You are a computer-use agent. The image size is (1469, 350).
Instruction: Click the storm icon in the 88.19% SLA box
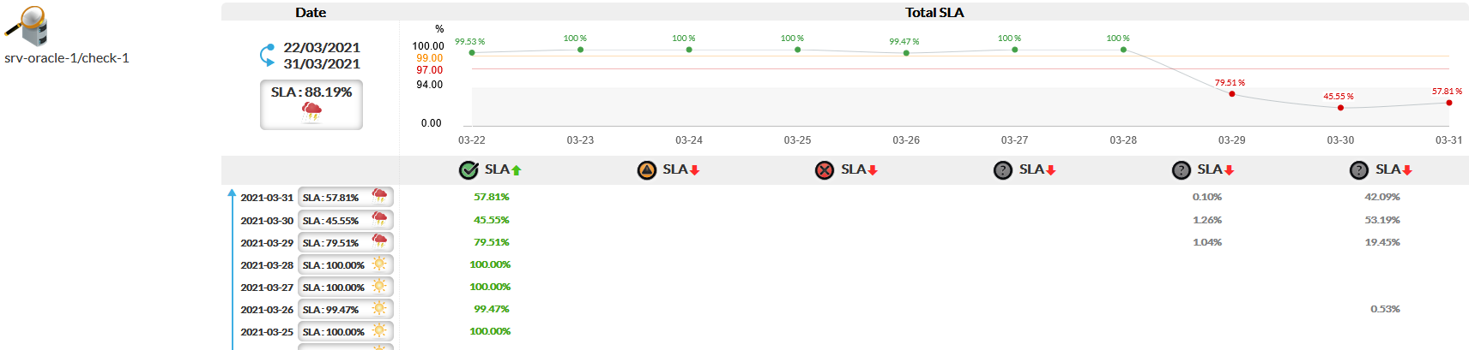[x=311, y=112]
